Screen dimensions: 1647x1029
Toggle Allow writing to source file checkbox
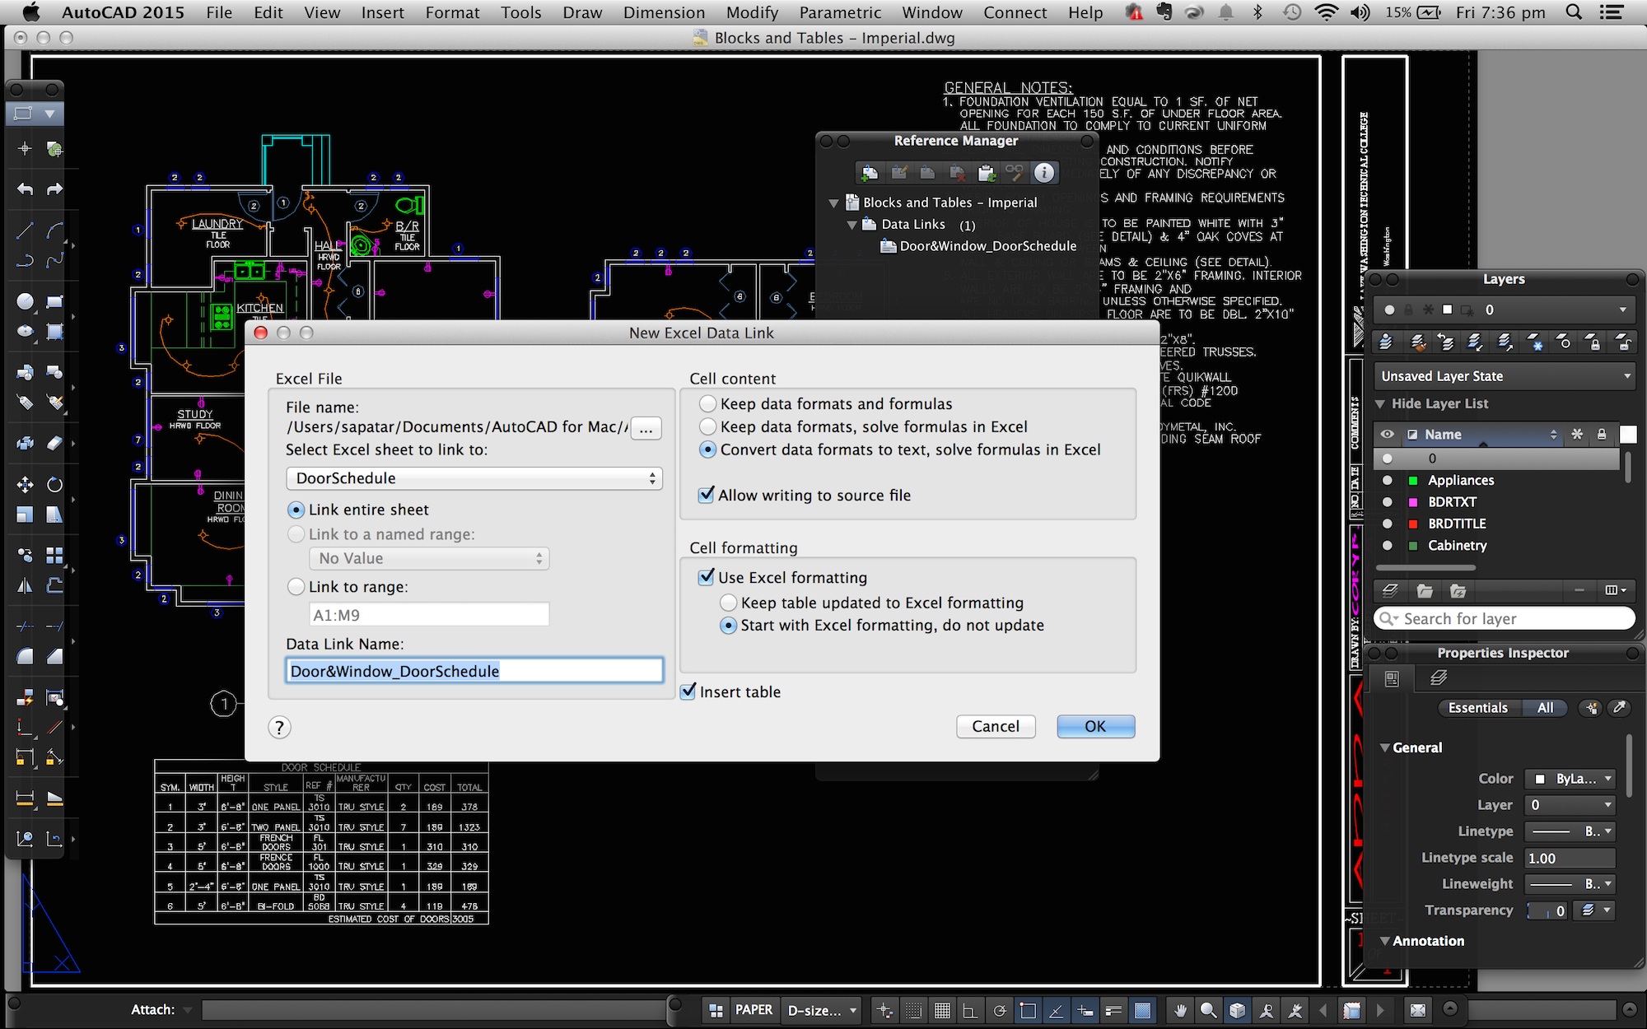(x=706, y=496)
